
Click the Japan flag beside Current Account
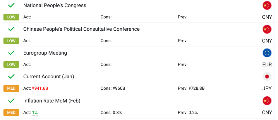(267, 77)
